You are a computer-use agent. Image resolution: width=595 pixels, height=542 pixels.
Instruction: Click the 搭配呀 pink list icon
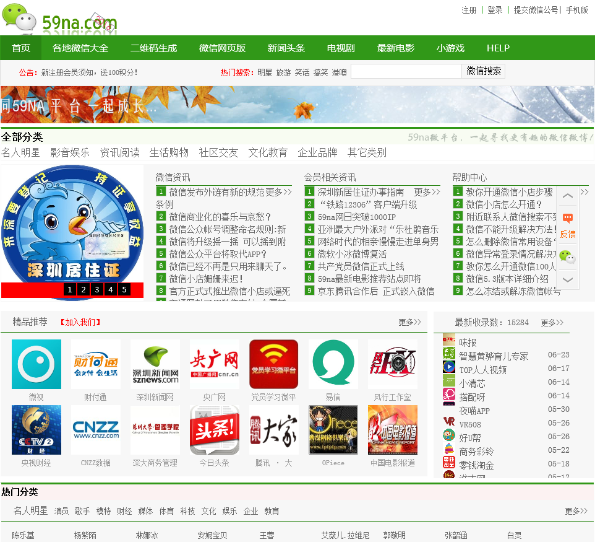click(x=449, y=394)
